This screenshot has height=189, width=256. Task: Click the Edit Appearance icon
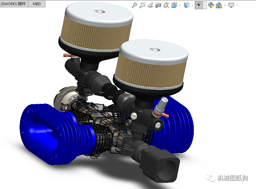click(211, 6)
